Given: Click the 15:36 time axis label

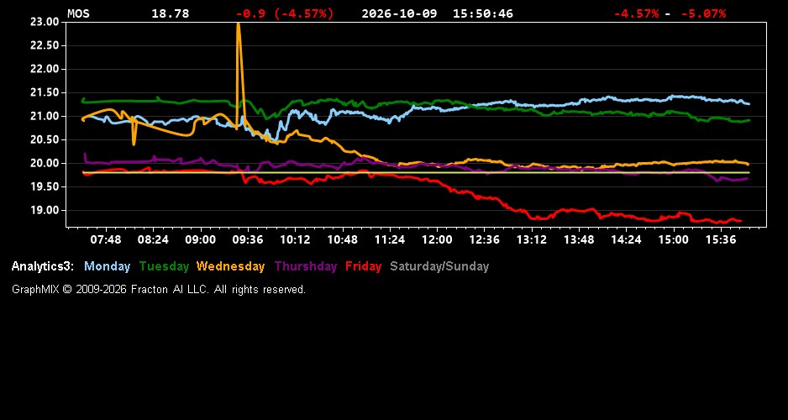Looking at the screenshot, I should click(x=721, y=240).
